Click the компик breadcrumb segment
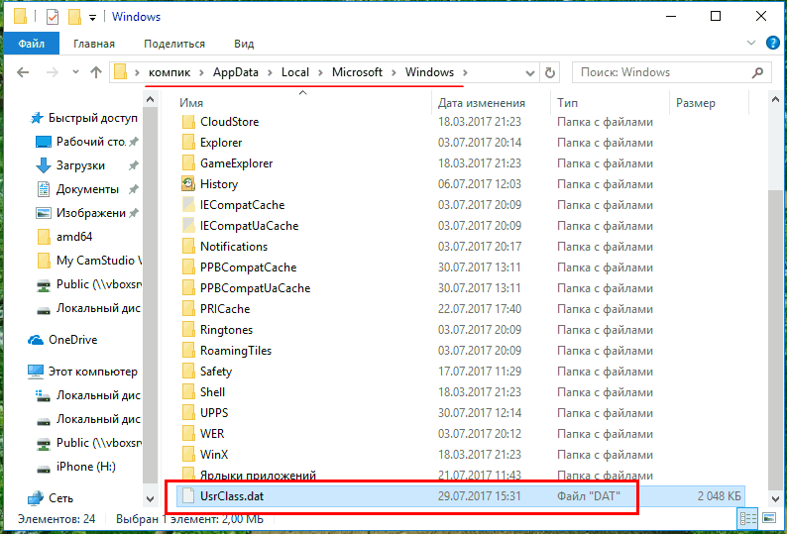The width and height of the screenshot is (787, 534). point(169,72)
